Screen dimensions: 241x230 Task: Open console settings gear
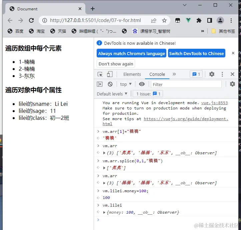(x=232, y=84)
